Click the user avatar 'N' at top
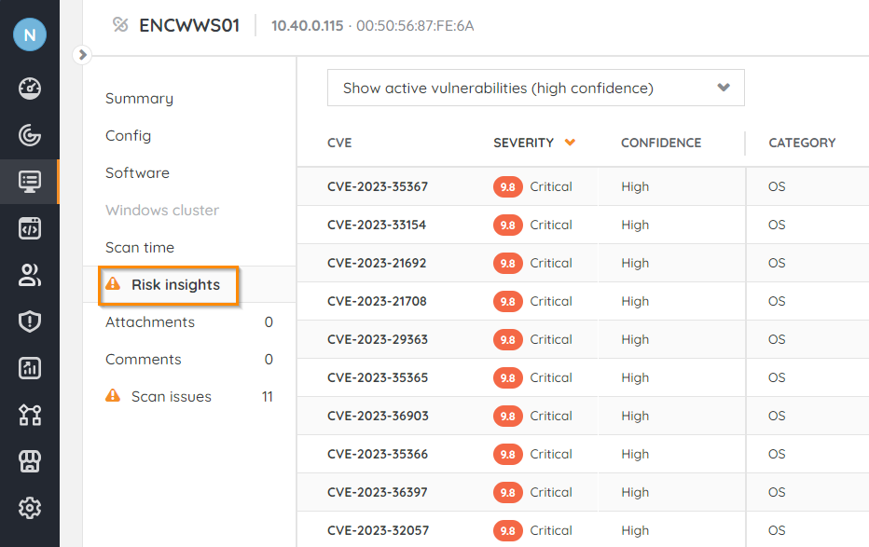 point(30,35)
